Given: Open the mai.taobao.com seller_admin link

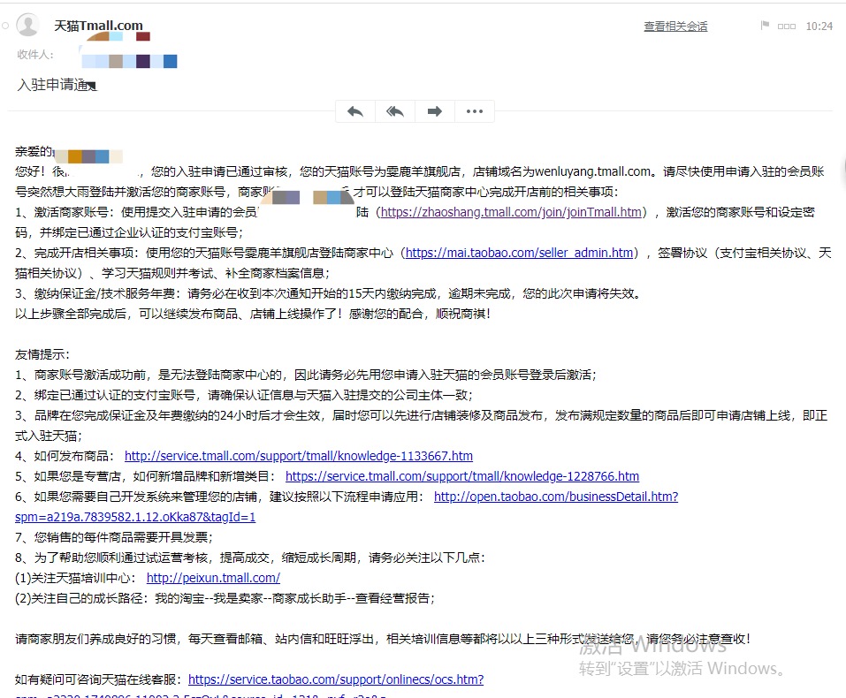Looking at the screenshot, I should click(519, 253).
